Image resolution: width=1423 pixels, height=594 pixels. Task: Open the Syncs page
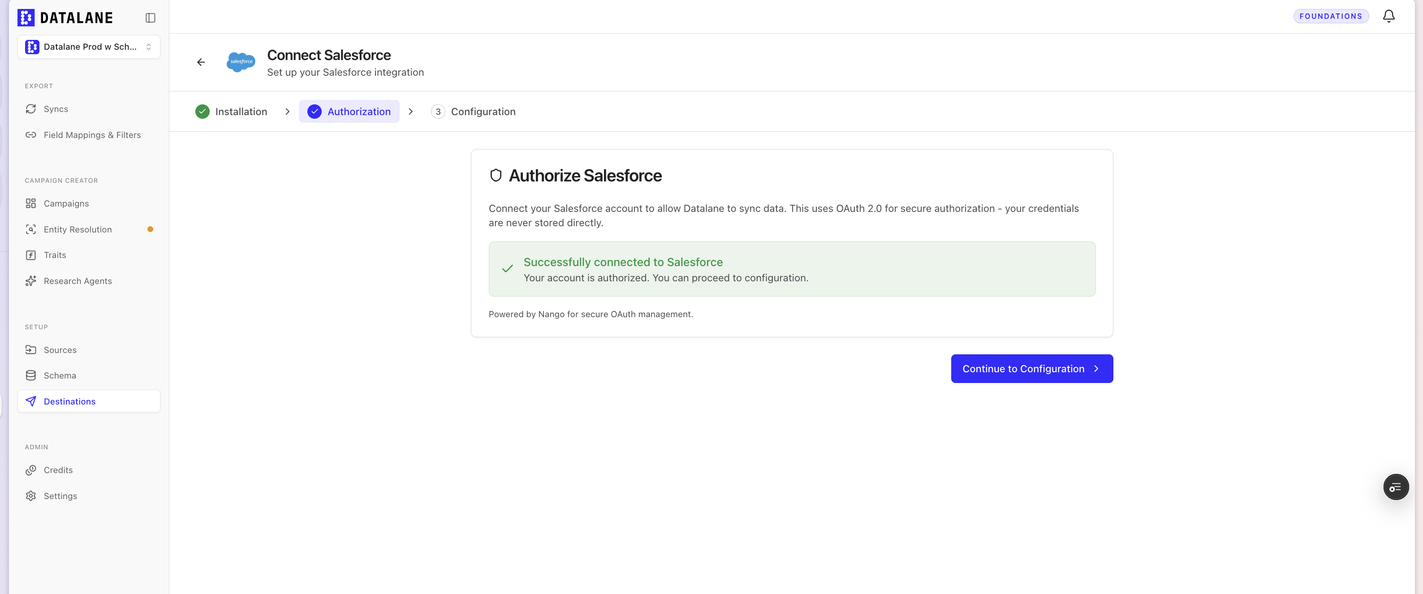[89, 109]
